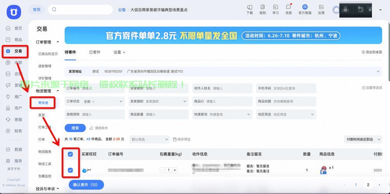Viewport: 390px width, 194px height.
Task: Go to page 1
Action: pyautogui.click(x=356, y=185)
